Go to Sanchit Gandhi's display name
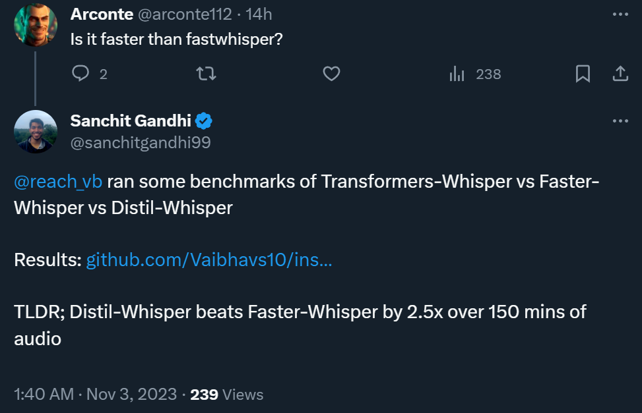 (131, 121)
